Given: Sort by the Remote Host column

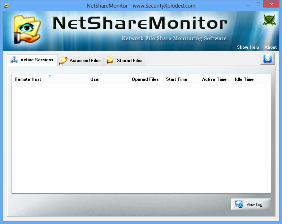Looking at the screenshot, I should coord(50,79).
